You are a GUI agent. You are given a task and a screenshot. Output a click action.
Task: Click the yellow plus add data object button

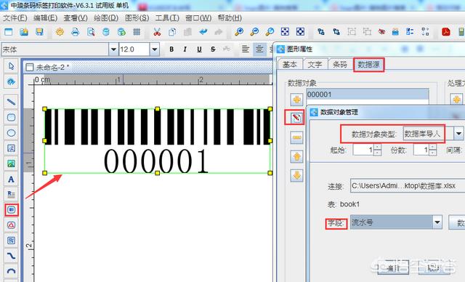tap(296, 100)
